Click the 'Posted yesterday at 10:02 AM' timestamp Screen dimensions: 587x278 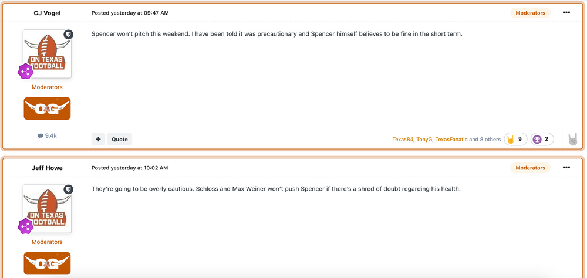tap(130, 168)
